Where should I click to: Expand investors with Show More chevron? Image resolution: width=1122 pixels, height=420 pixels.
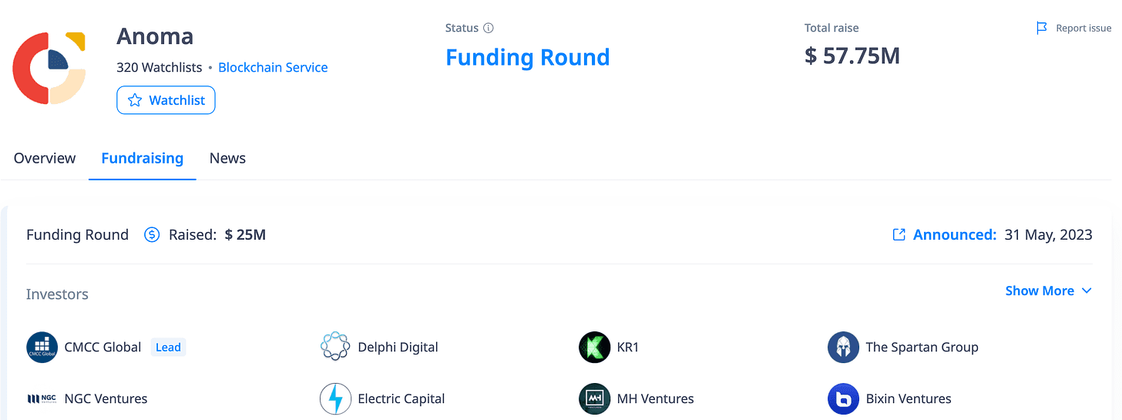coord(1087,291)
